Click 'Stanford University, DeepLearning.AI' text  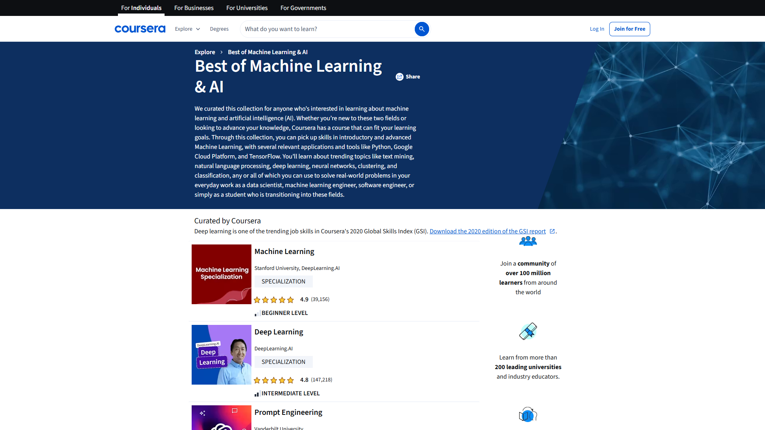[297, 268]
